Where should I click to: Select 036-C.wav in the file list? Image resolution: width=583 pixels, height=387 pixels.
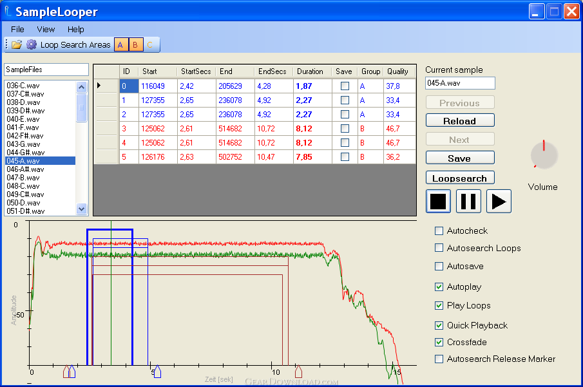40,86
